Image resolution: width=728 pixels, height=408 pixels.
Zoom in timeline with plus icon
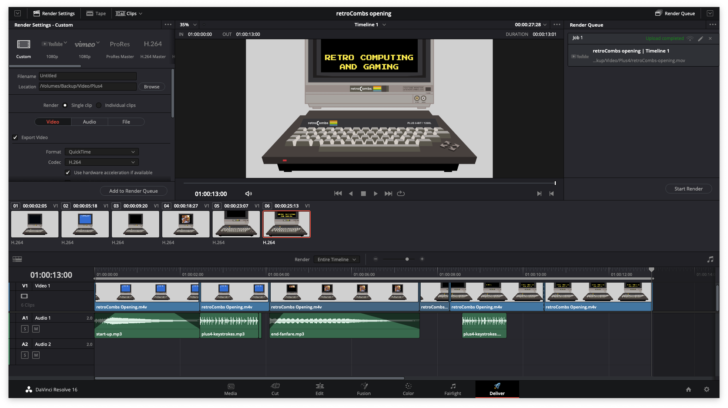(422, 259)
